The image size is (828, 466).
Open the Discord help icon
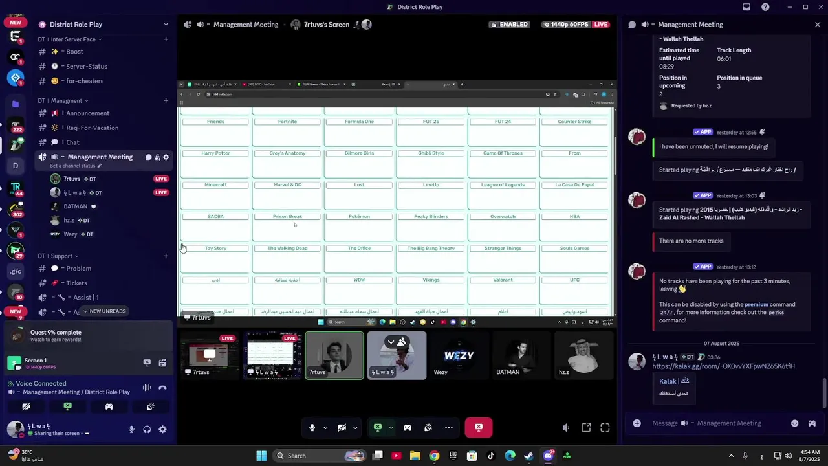(766, 7)
